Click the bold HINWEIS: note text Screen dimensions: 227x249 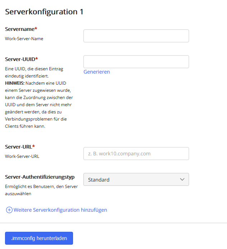(x=15, y=83)
